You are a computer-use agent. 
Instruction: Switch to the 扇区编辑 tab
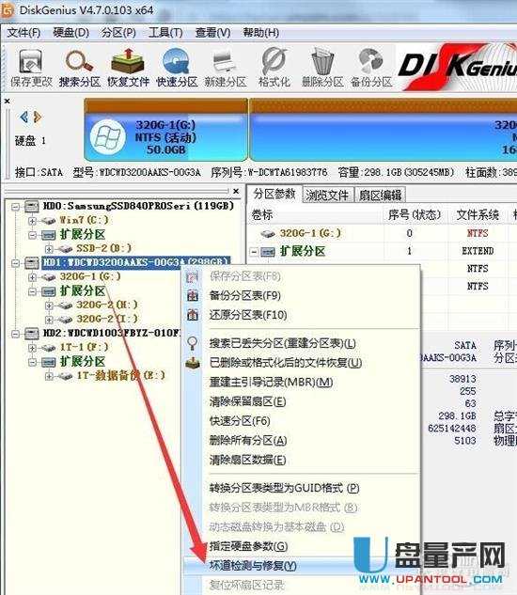(380, 196)
